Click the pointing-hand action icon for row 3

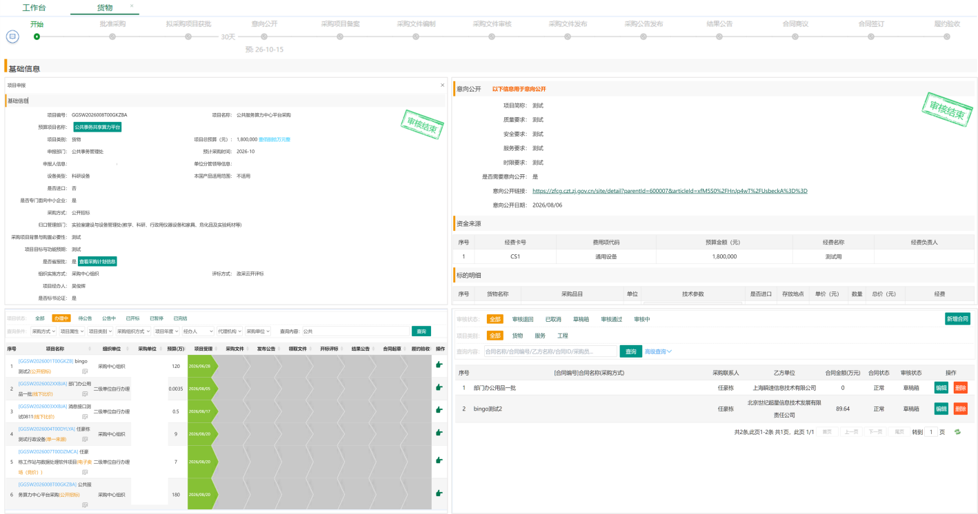[x=439, y=410]
